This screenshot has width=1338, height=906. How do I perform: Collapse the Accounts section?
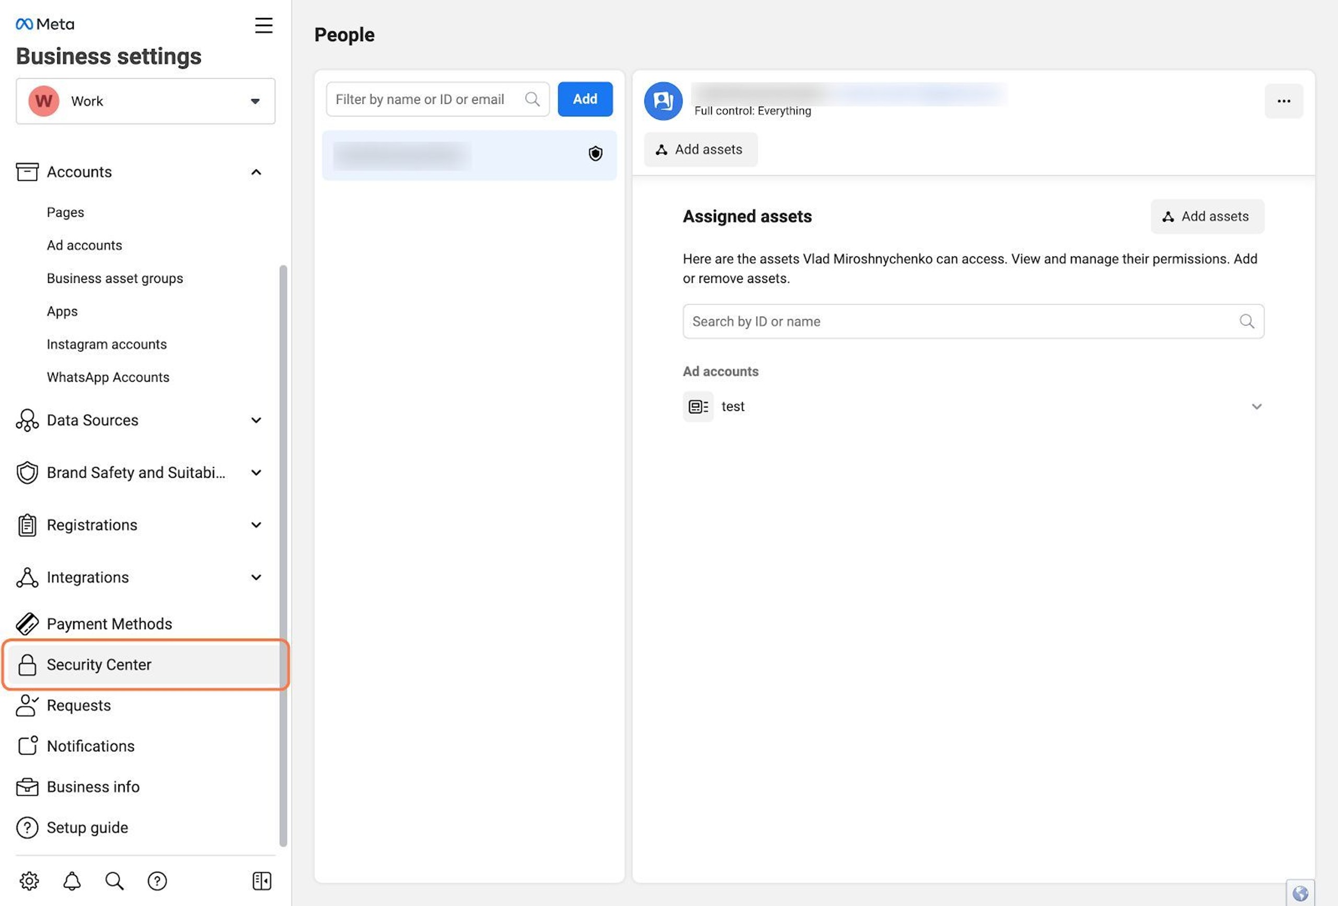click(x=256, y=172)
